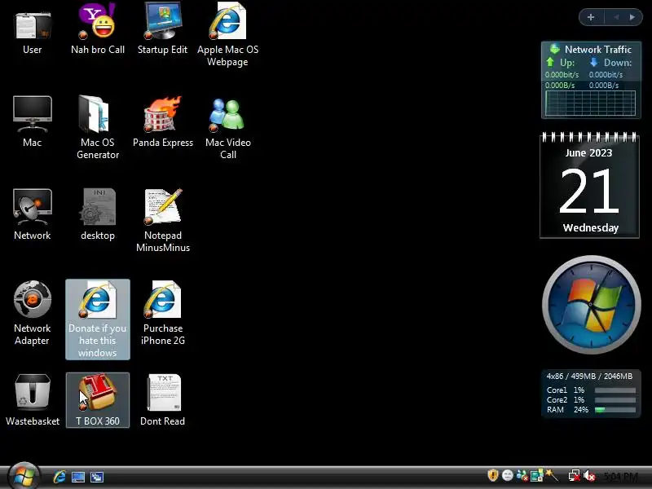Image resolution: width=652 pixels, height=489 pixels.
Task: Click the Network Traffic gadget title
Action: [x=598, y=50]
